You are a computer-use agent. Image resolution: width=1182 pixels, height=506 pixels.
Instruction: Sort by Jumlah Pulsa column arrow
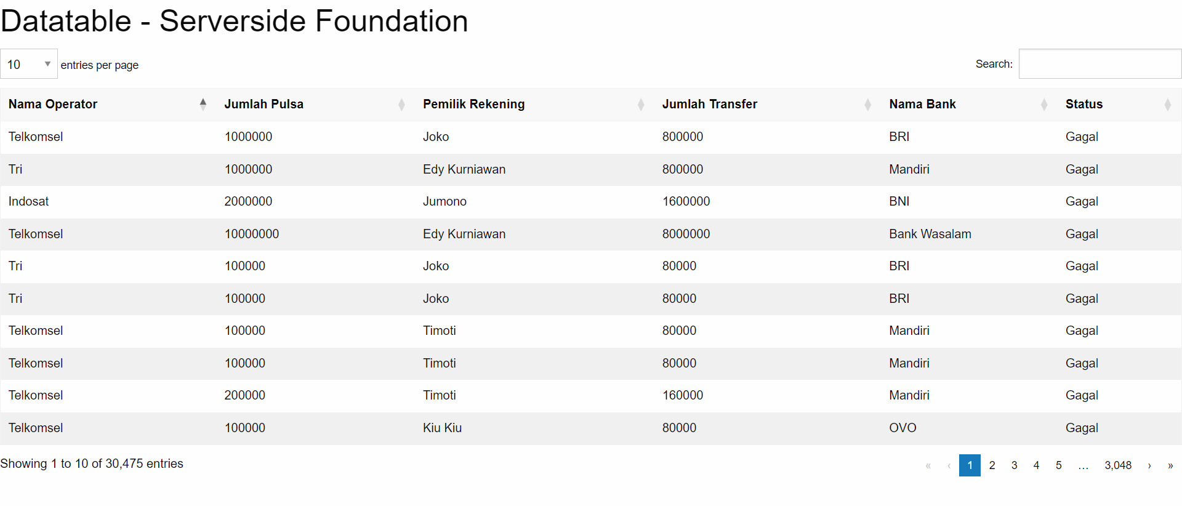pos(401,104)
